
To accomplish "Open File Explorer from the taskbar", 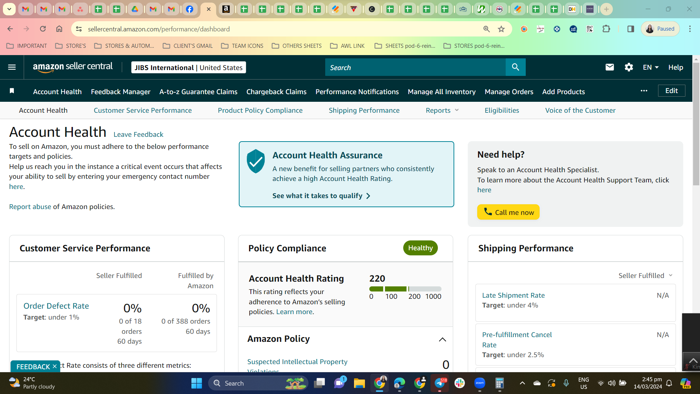I will click(359, 383).
